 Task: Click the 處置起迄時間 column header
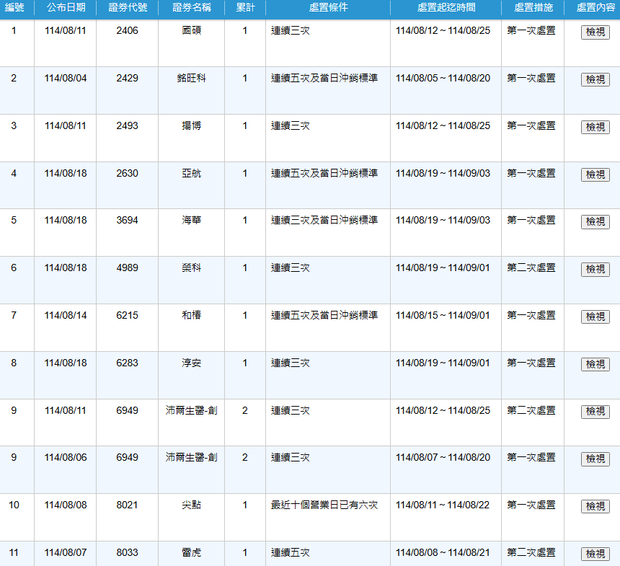(x=446, y=7)
